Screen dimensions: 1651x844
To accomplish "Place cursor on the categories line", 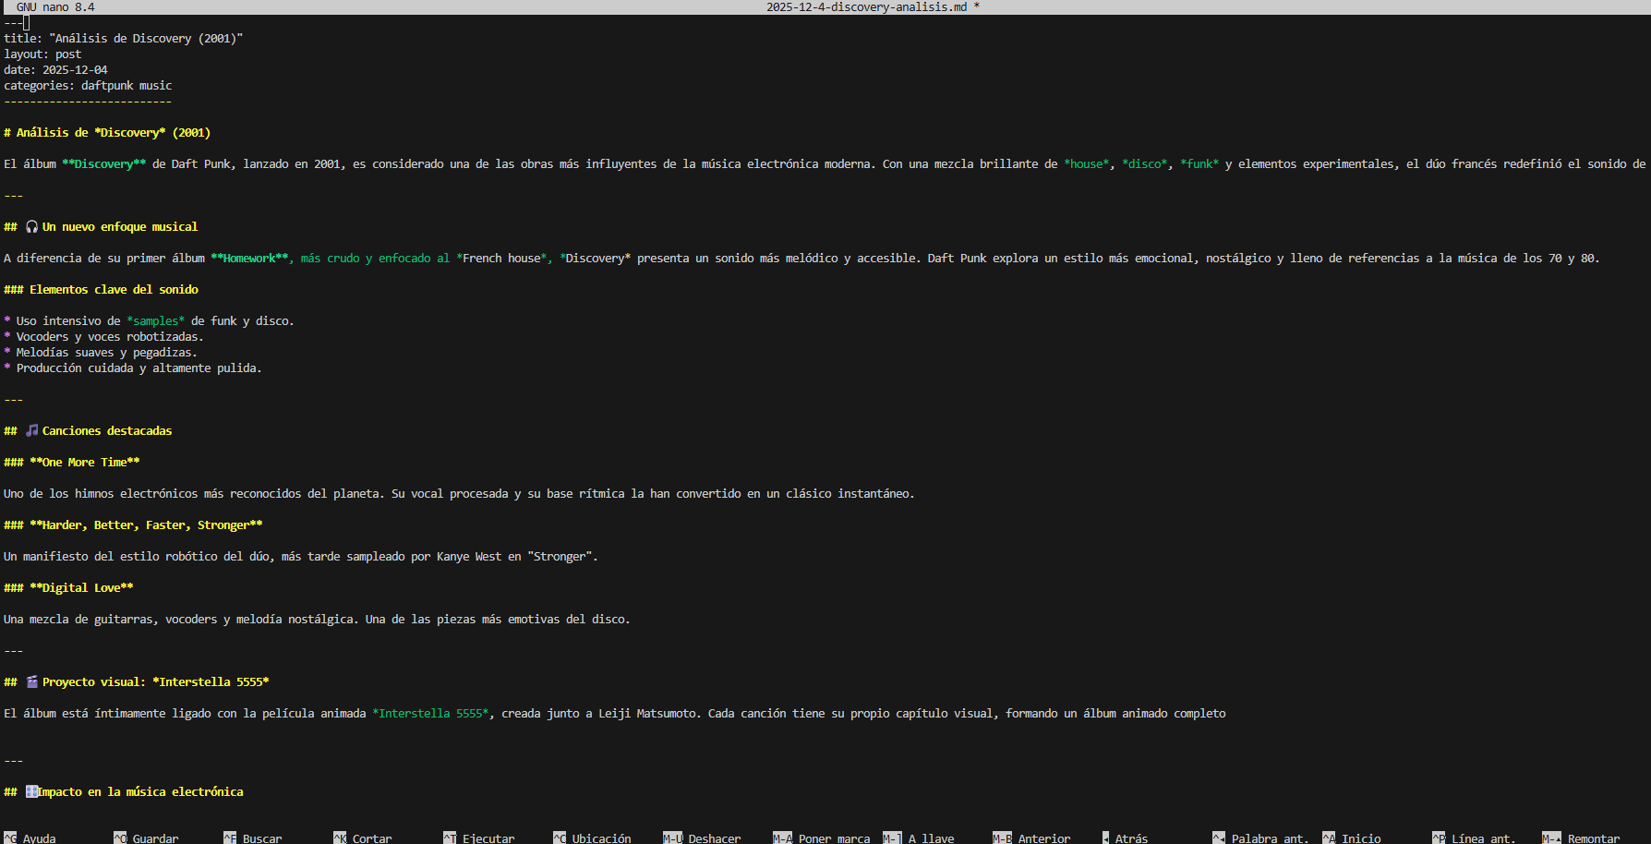I will point(88,86).
